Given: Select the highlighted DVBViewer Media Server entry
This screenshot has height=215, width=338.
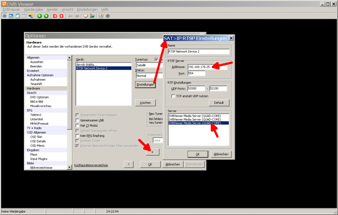Looking at the screenshot, I should pos(198,123).
